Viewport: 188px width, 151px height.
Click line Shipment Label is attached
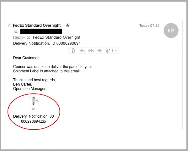pyautogui.click(x=47, y=71)
